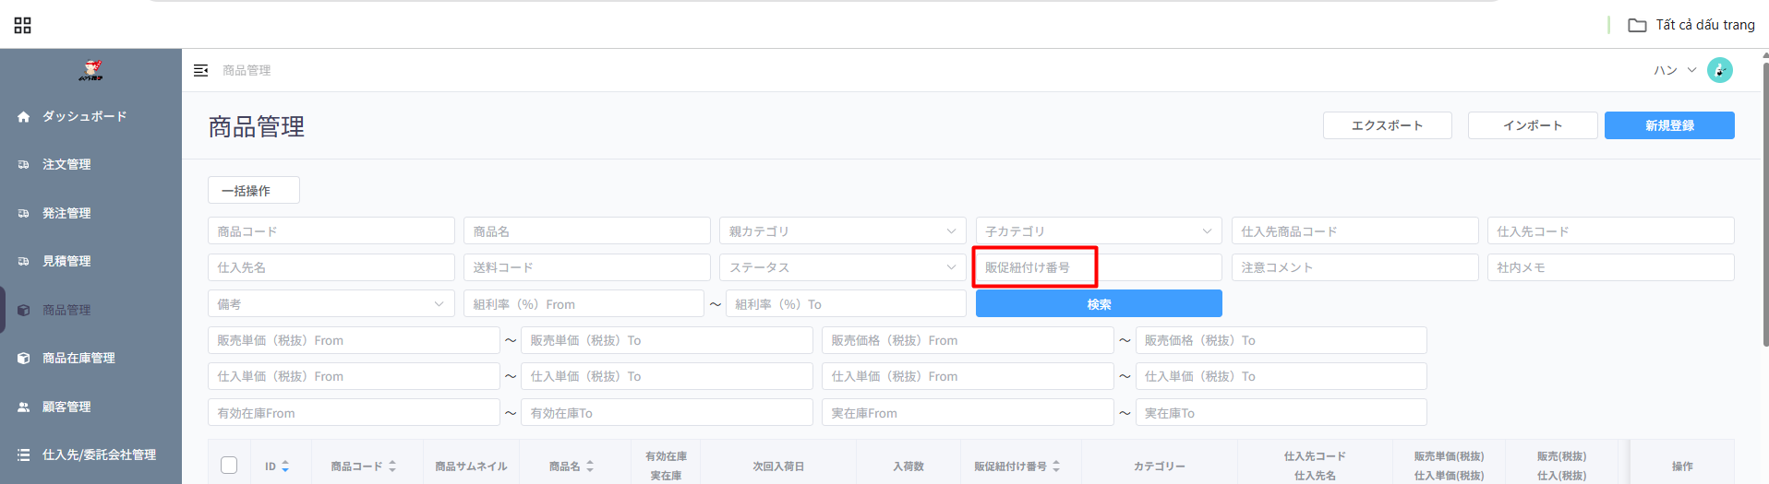Viewport: 1769px width, 484px height.
Task: Click the company logo in sidebar
Action: tap(90, 70)
